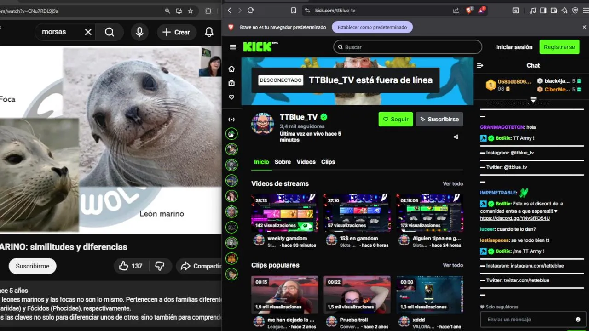Image resolution: width=589 pixels, height=331 pixels.
Task: Open YouTube notifications bell
Action: click(x=209, y=32)
